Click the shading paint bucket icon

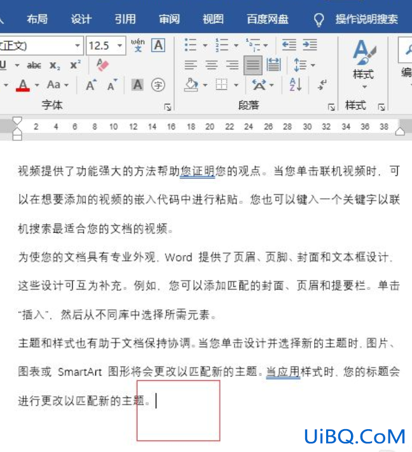[x=191, y=85]
